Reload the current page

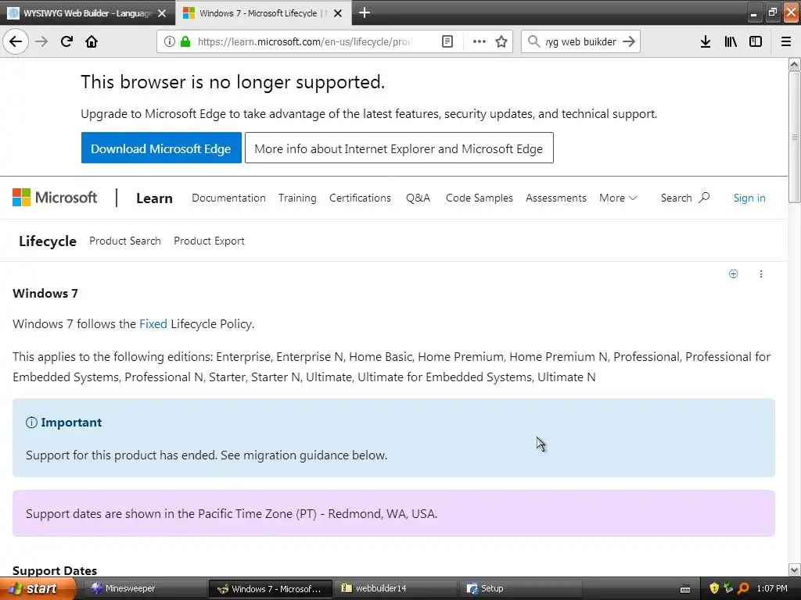tap(66, 41)
